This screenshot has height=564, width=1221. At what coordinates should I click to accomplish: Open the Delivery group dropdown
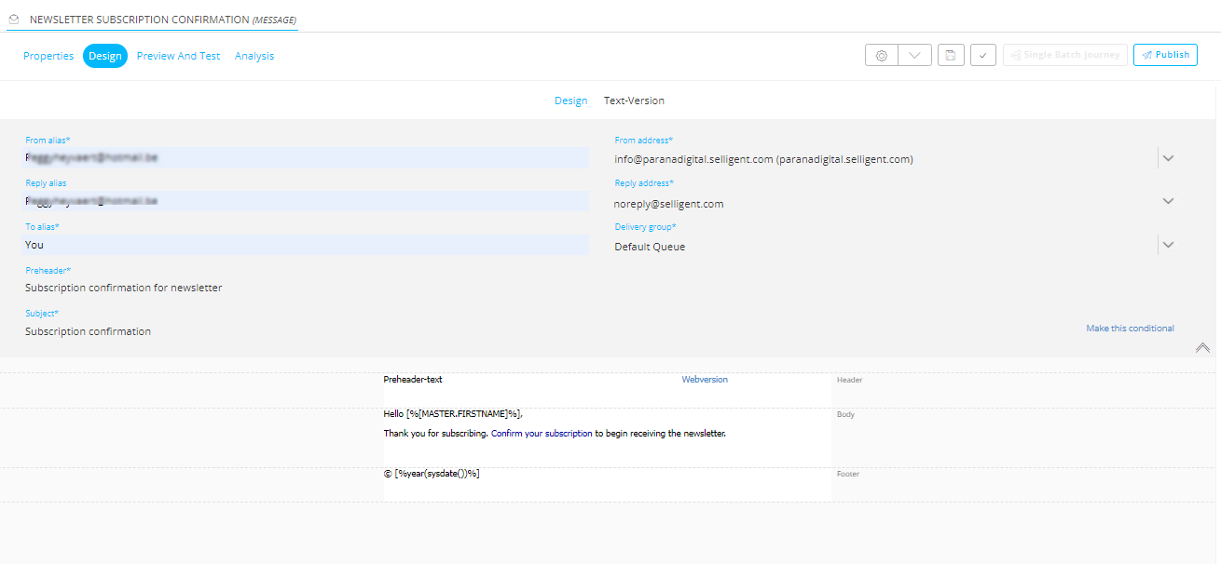1168,245
